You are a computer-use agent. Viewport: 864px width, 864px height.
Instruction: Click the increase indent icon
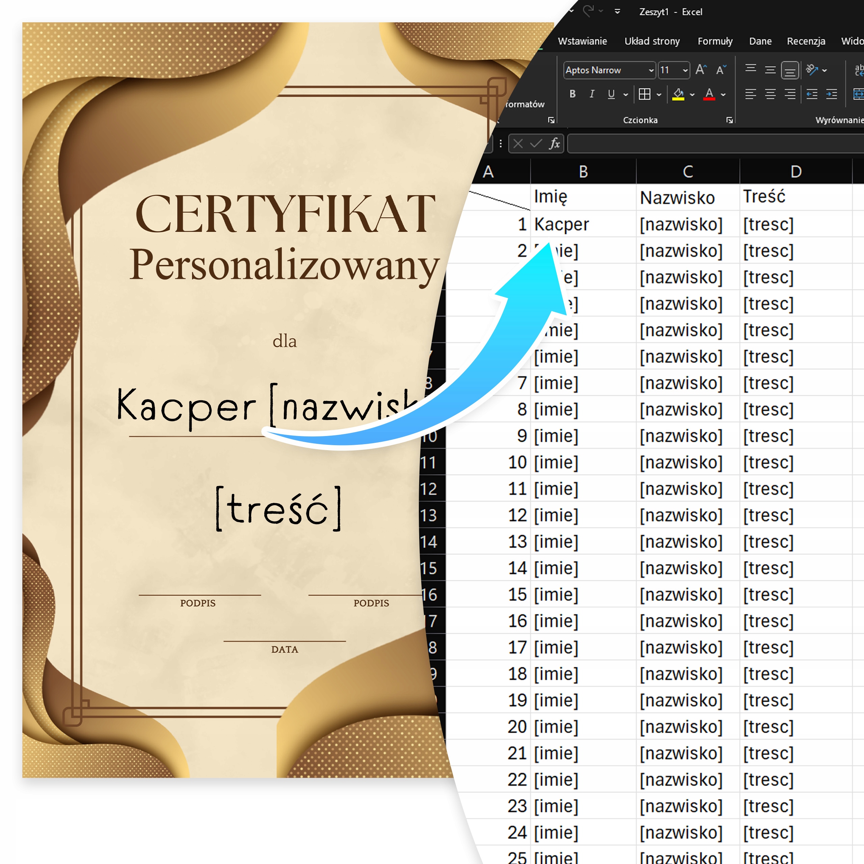tap(831, 94)
